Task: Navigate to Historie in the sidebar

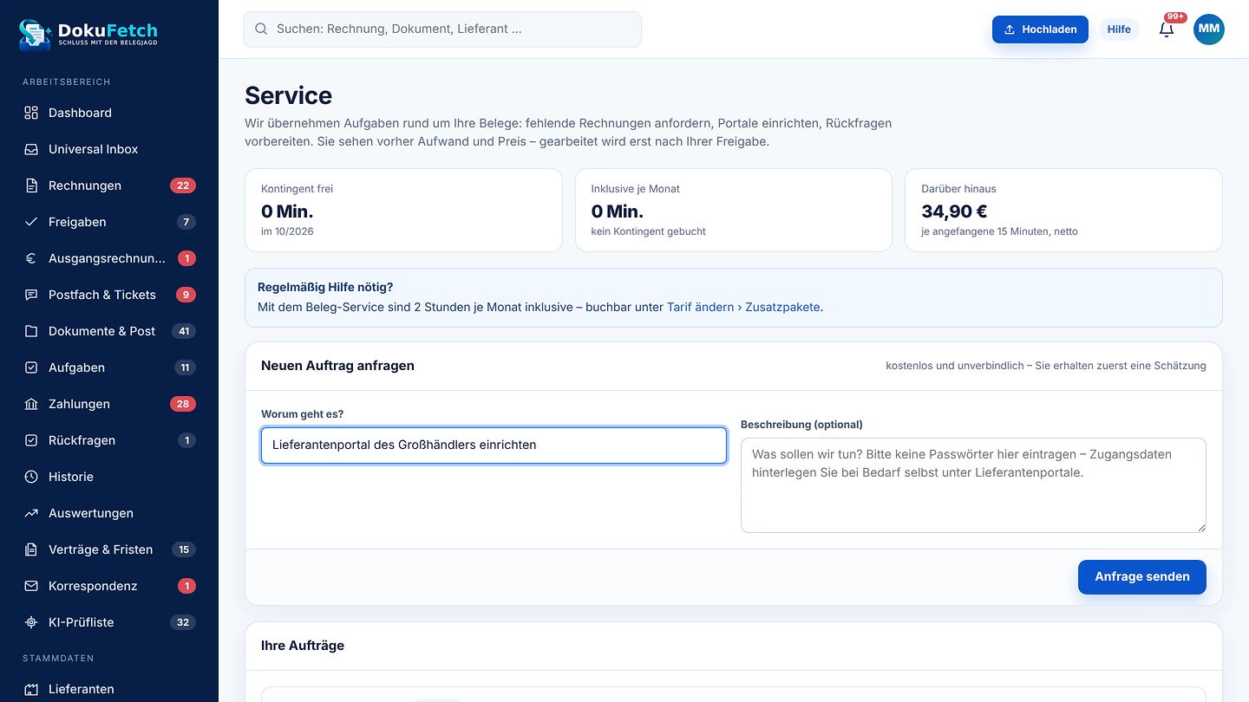Action: [109, 477]
